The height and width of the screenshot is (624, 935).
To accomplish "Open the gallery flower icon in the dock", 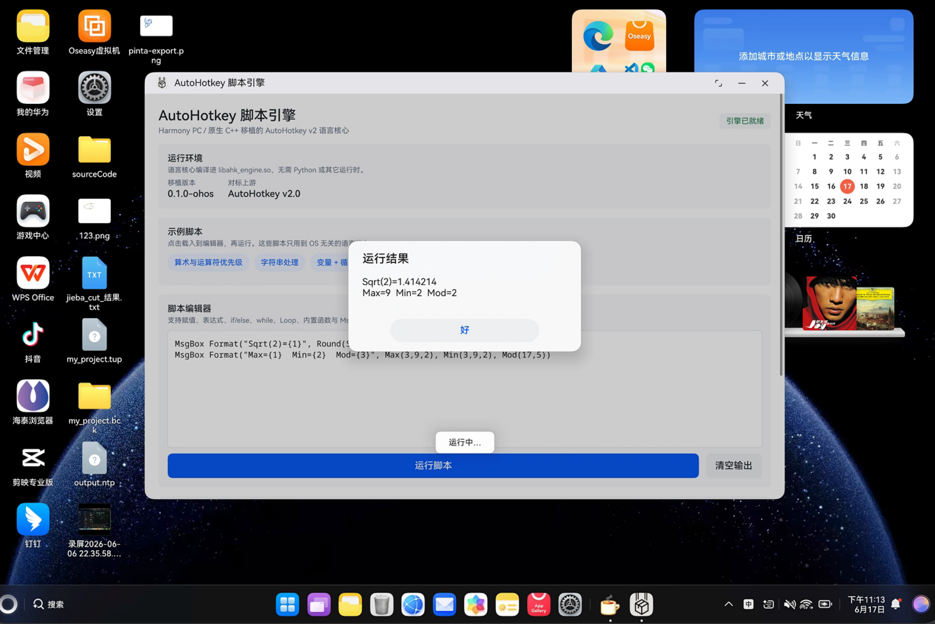I will pos(476,604).
